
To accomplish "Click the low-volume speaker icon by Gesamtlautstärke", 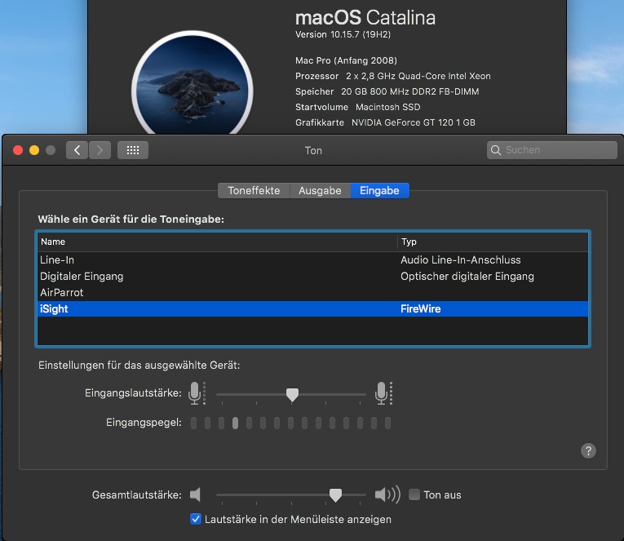I will pos(195,494).
